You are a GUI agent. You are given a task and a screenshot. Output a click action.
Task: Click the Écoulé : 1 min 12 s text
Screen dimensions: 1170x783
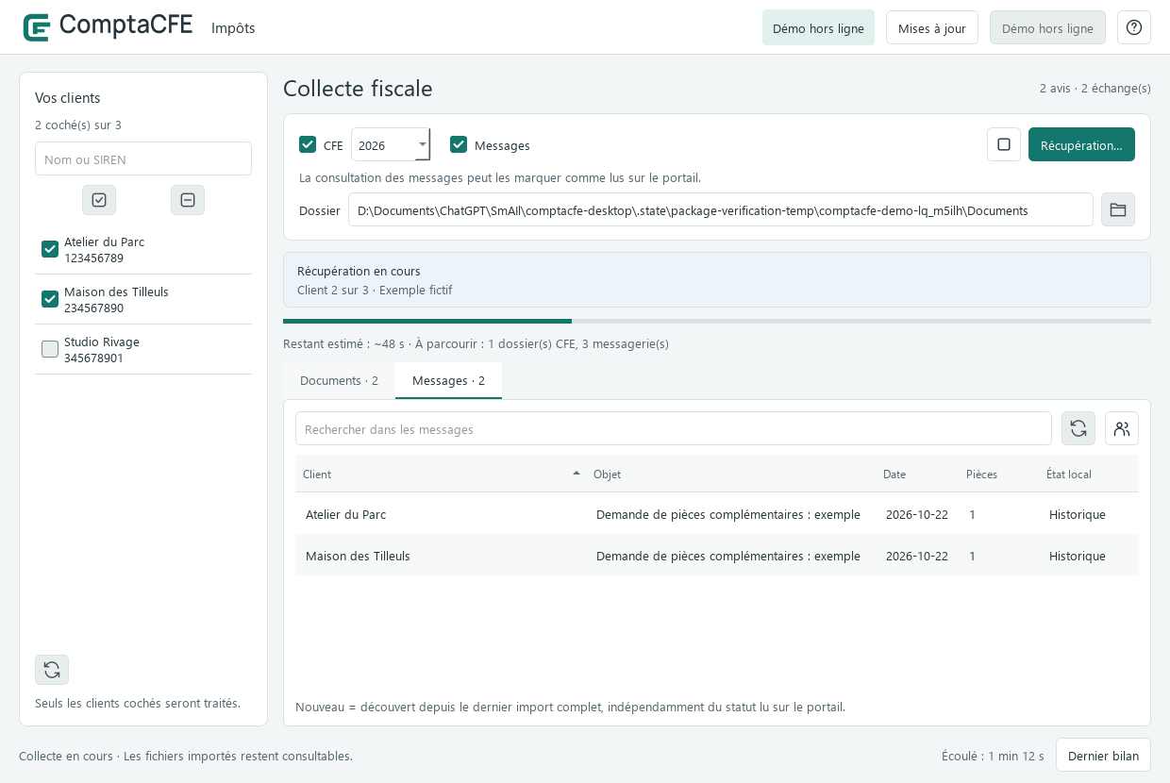click(993, 756)
